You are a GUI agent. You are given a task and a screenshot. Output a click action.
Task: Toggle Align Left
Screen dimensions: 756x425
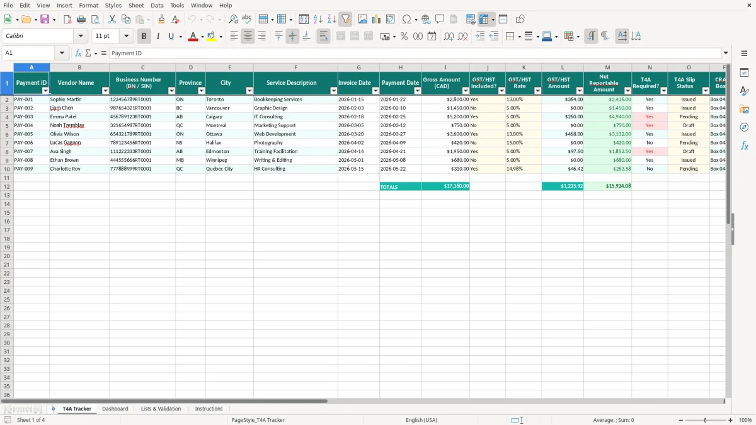click(x=234, y=37)
